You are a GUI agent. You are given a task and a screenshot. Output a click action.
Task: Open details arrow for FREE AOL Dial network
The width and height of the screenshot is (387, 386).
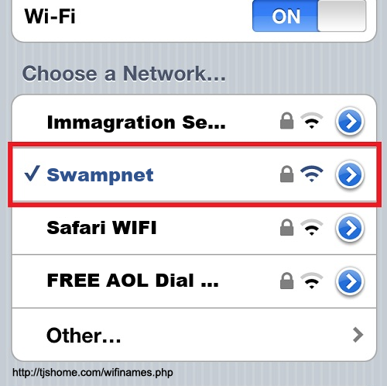[350, 281]
